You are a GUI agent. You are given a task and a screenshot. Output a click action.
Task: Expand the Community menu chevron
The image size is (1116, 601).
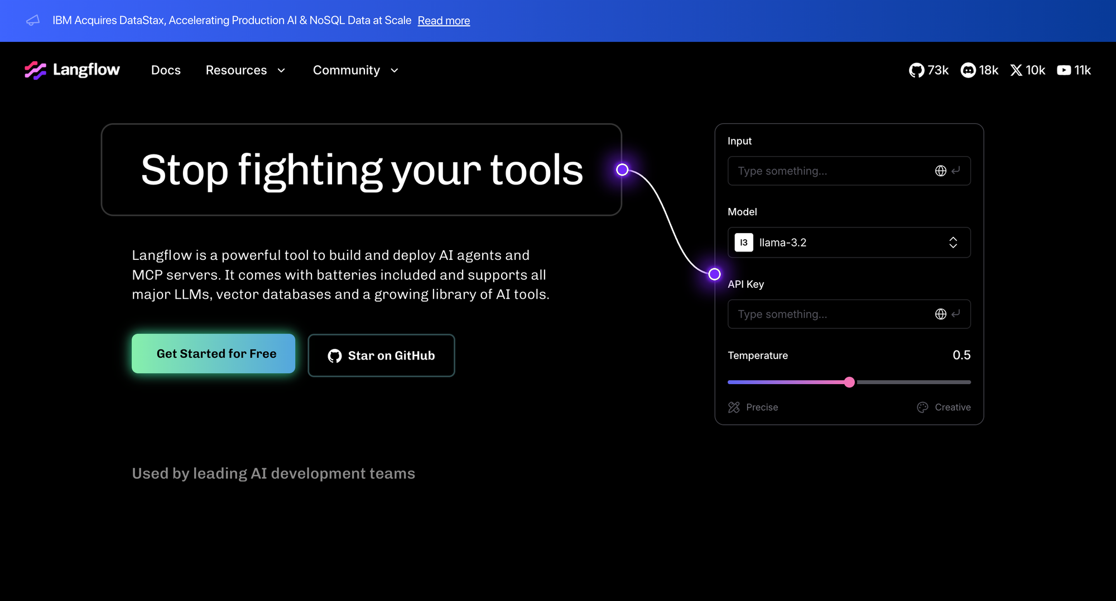395,71
